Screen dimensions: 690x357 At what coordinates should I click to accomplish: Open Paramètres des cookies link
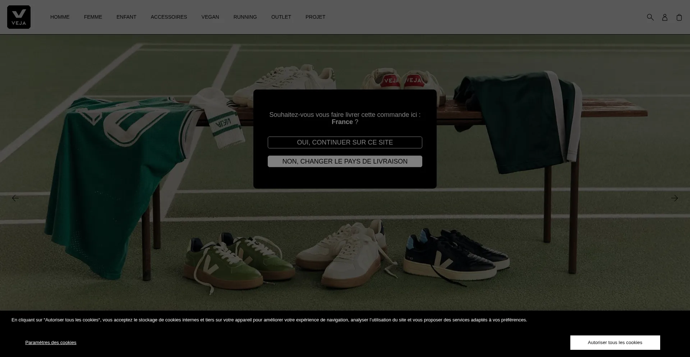click(51, 343)
